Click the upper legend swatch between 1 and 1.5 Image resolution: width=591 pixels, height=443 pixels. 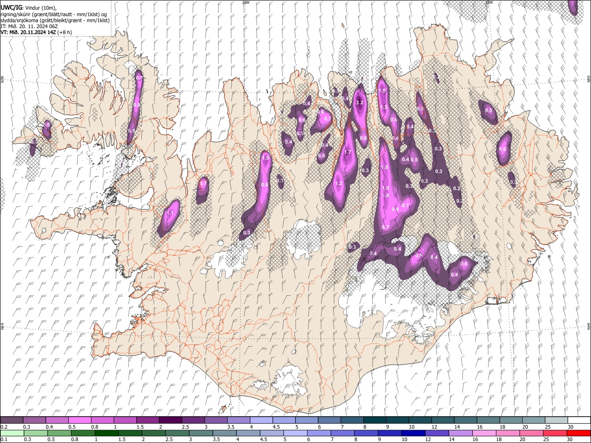click(125, 420)
